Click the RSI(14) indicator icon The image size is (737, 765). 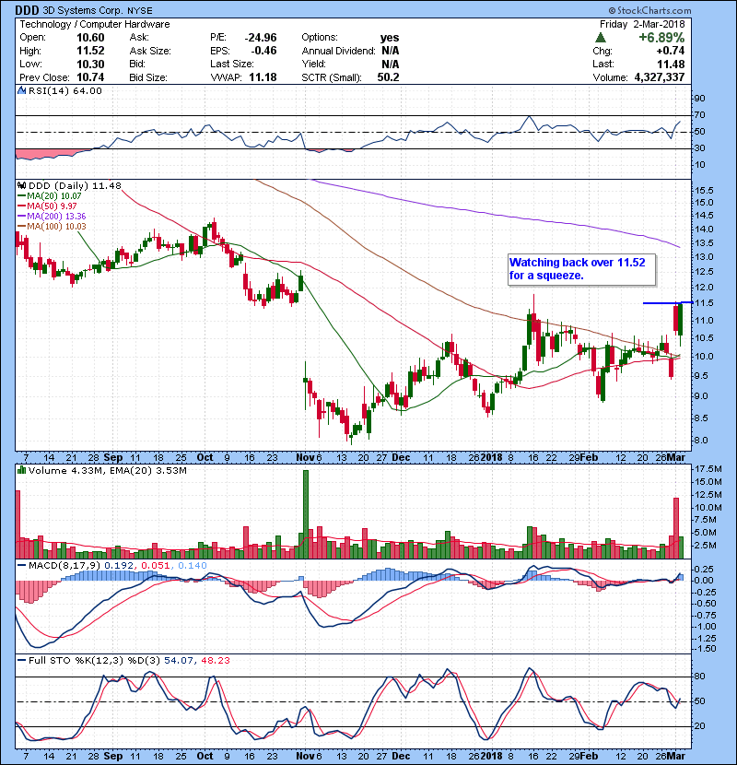[21, 90]
